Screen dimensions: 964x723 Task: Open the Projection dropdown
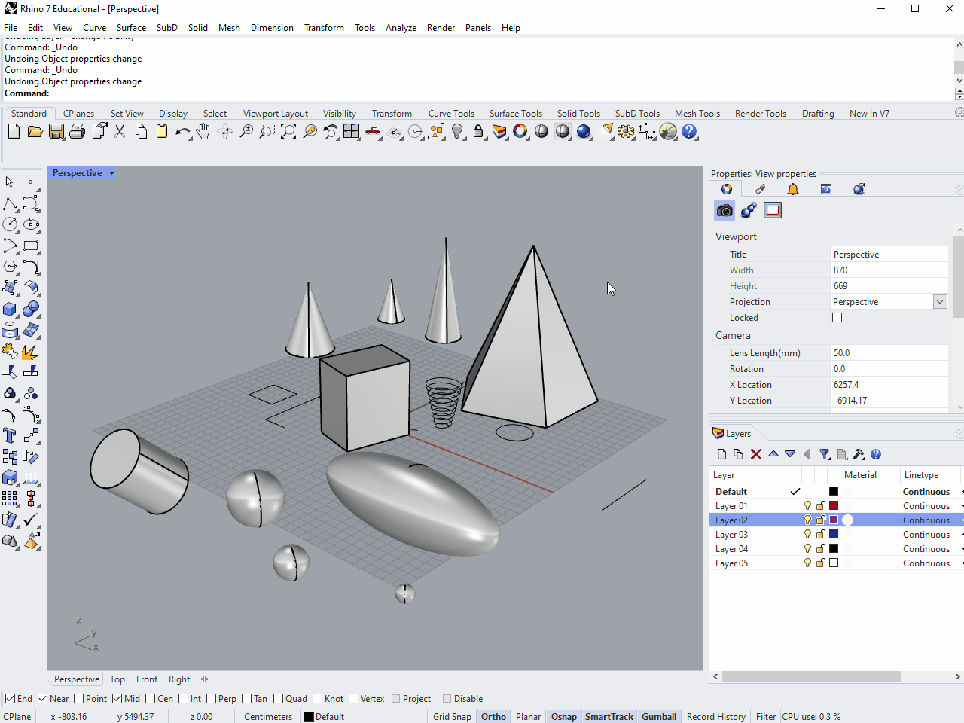coord(940,302)
